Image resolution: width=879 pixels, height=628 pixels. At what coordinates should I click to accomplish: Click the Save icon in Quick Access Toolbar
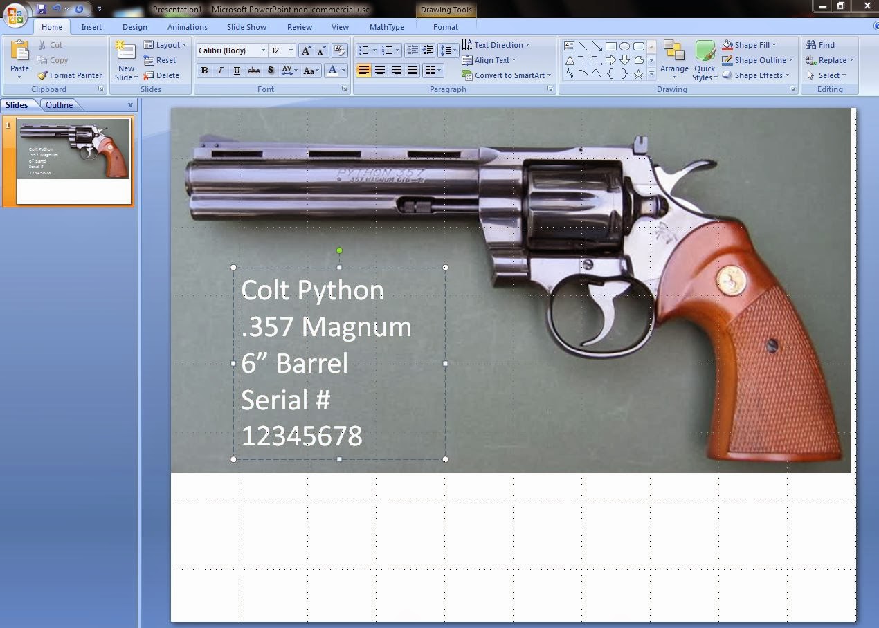click(x=42, y=9)
